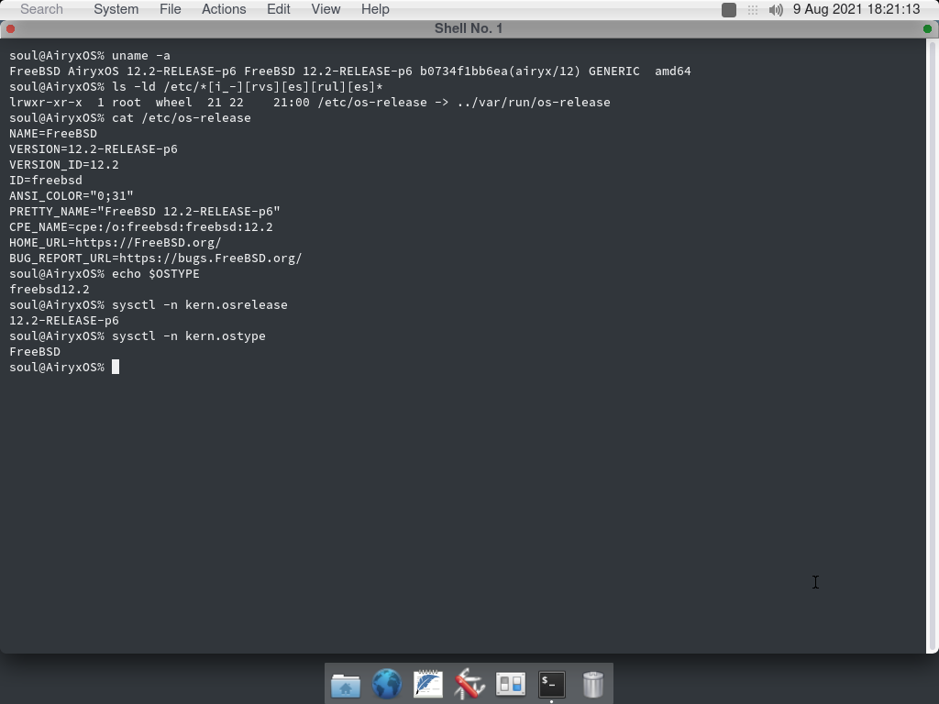Screen dimensions: 939x704
Task: Open the View menu
Action: [x=326, y=9]
